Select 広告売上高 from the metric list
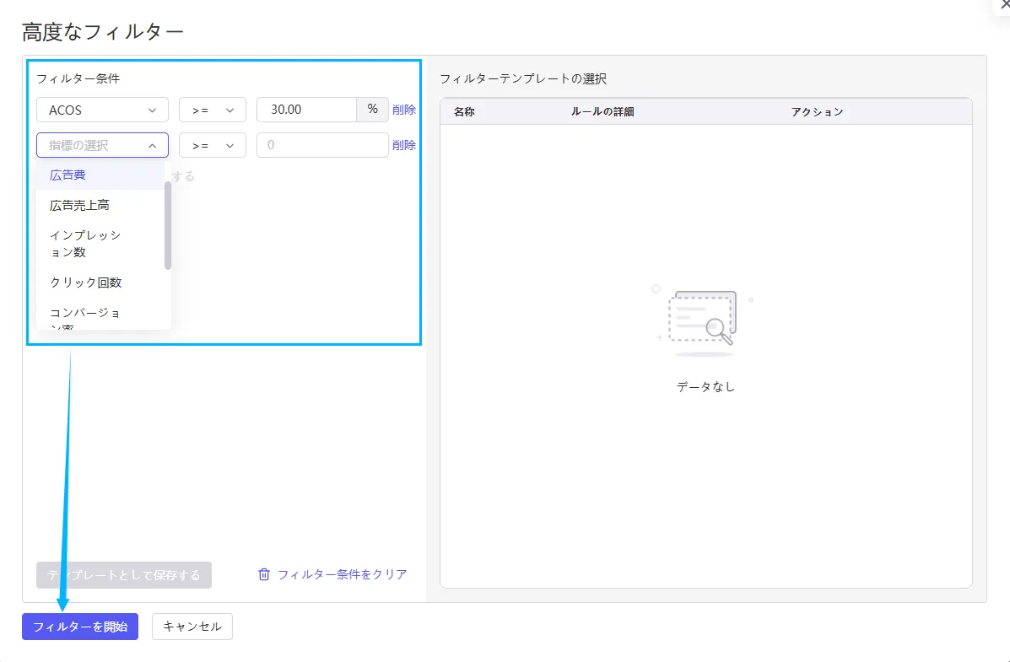This screenshot has height=662, width=1010. (100, 205)
